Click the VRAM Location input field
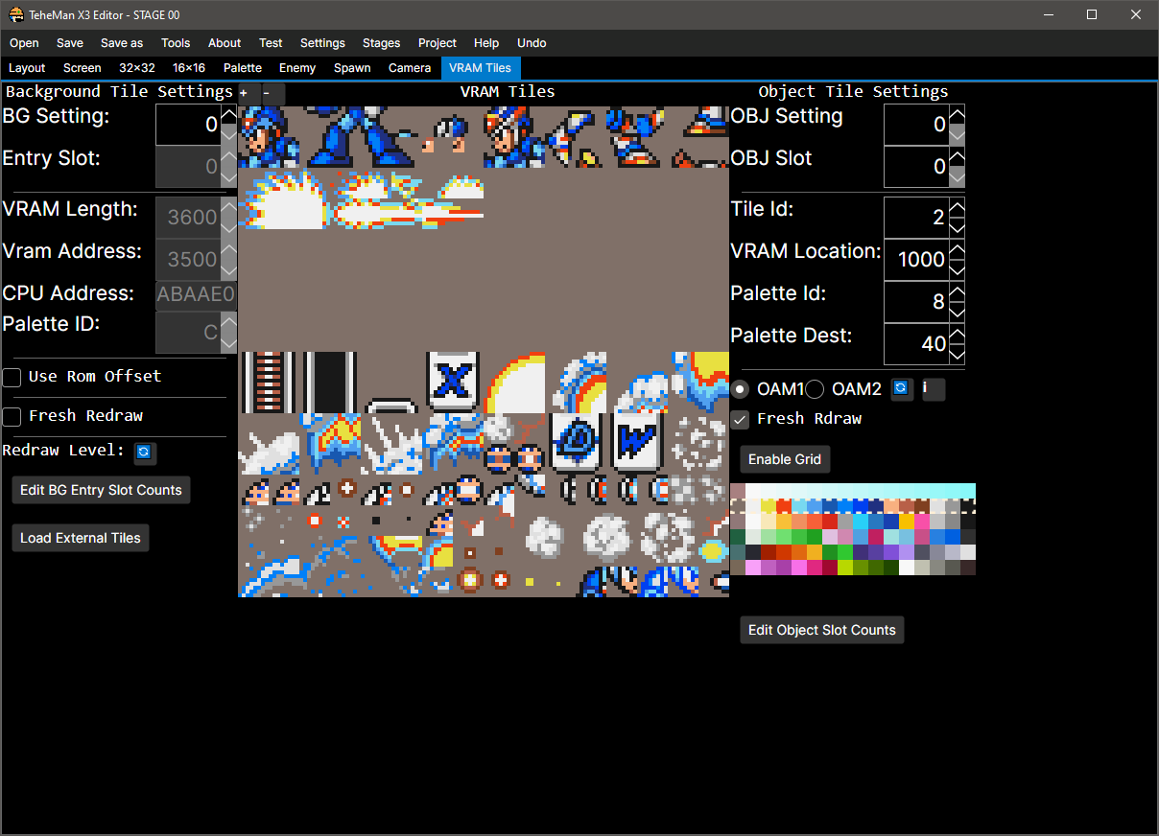Image resolution: width=1159 pixels, height=836 pixels. tap(915, 260)
